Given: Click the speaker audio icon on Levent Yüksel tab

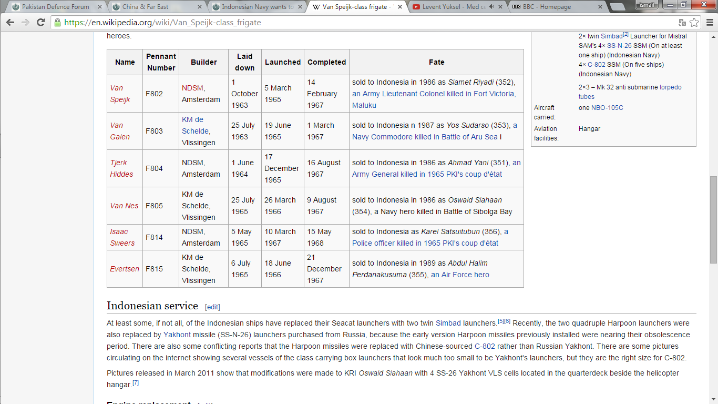Looking at the screenshot, I should point(493,7).
